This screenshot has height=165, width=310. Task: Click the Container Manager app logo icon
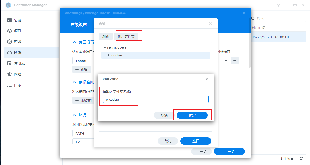(8, 5)
